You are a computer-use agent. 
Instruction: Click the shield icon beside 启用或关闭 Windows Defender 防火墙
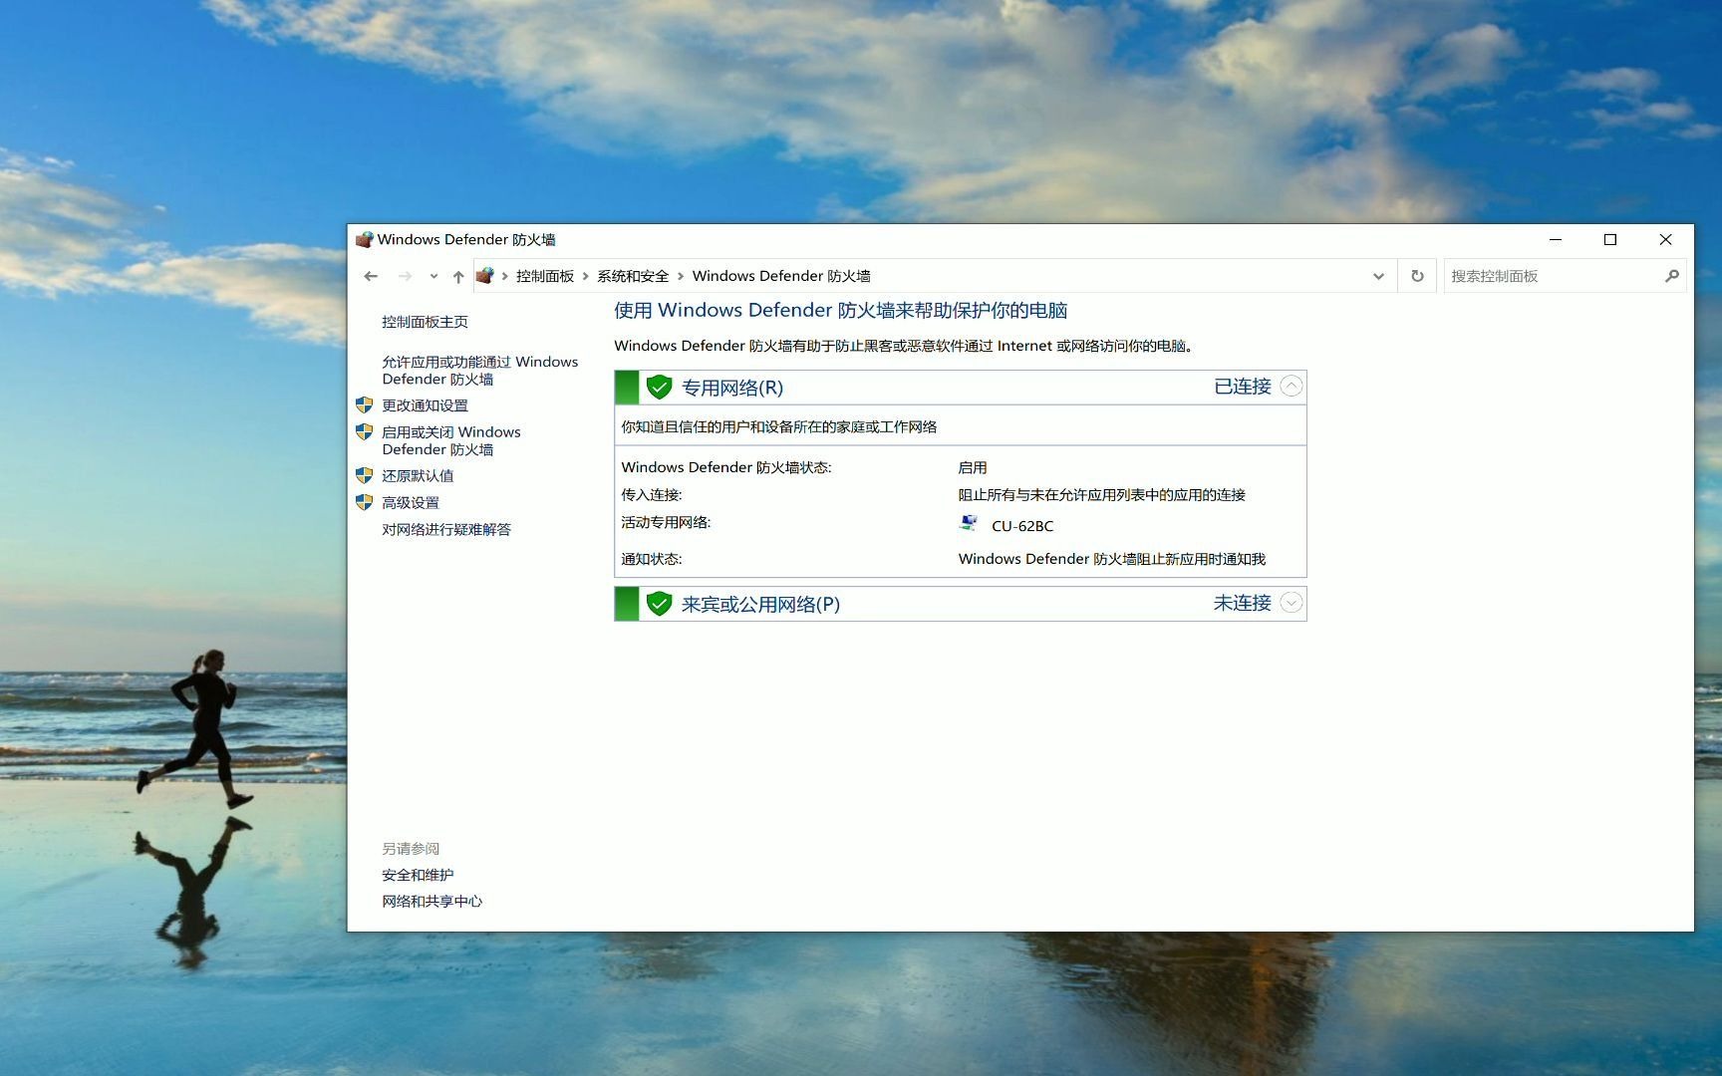(x=364, y=431)
